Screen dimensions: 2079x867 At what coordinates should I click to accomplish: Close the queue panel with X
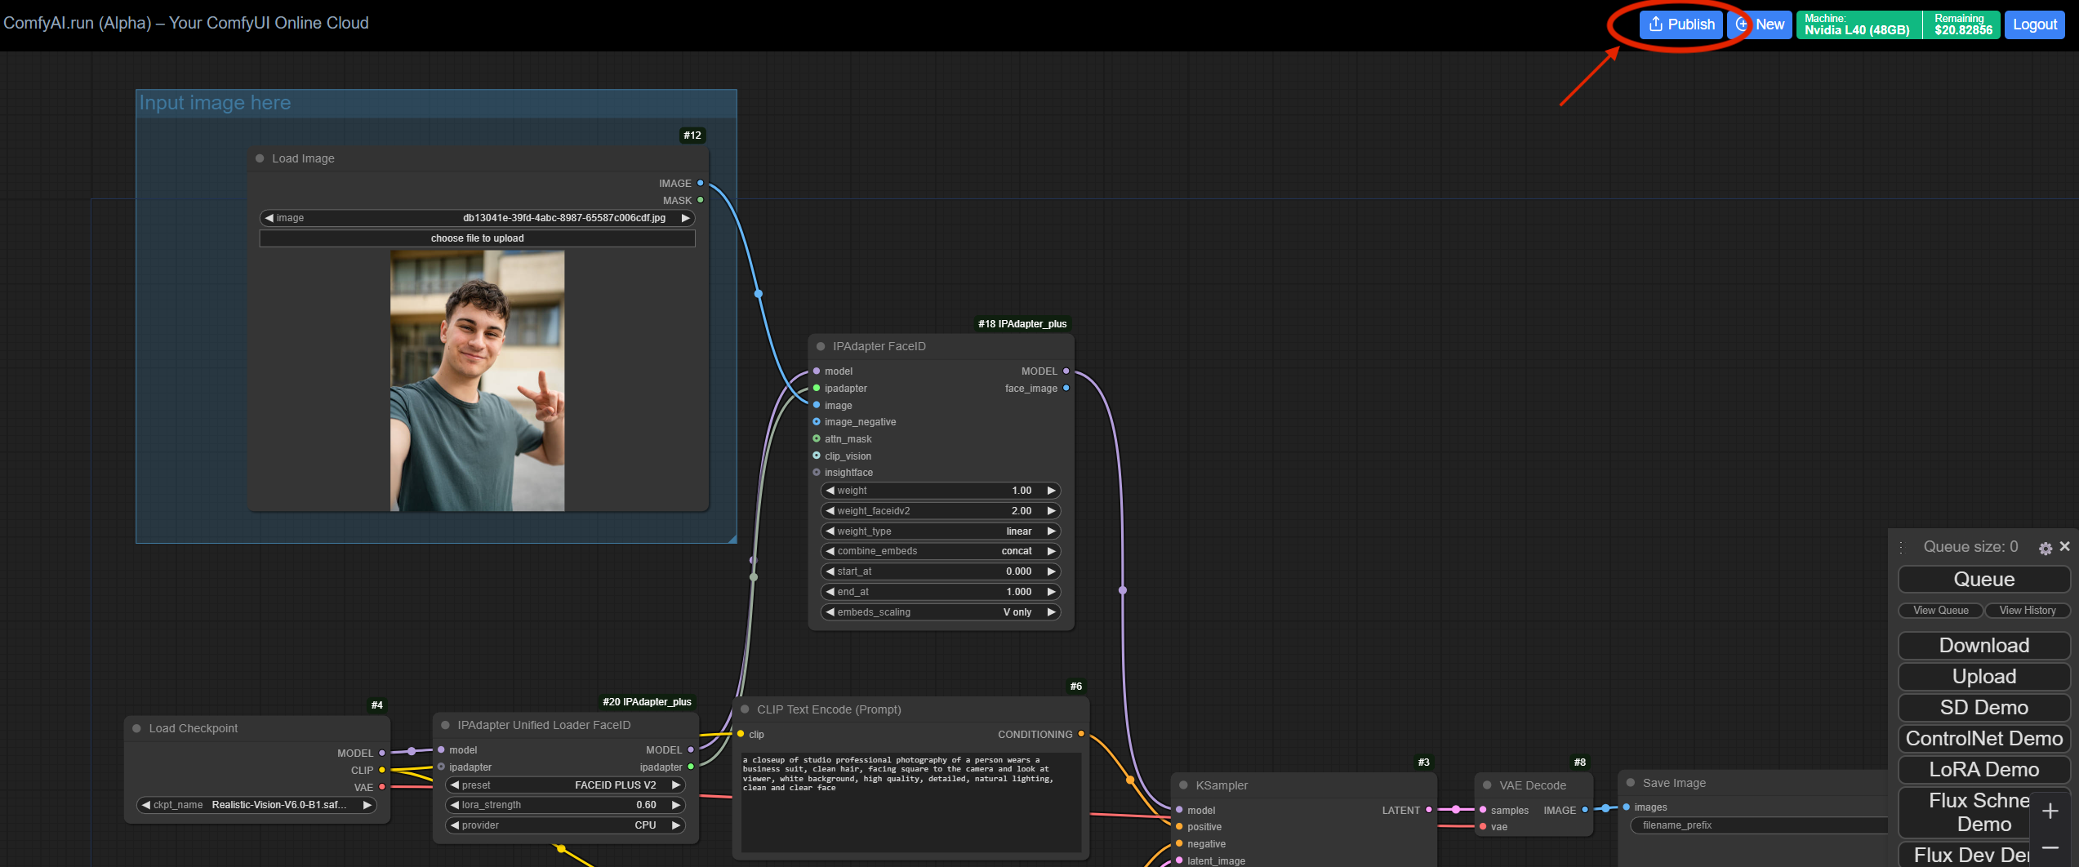pyautogui.click(x=2064, y=547)
